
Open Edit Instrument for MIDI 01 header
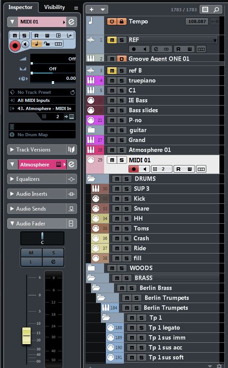(x=71, y=22)
